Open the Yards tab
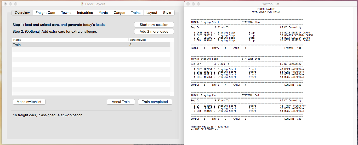Screen dimensions: 358x145 click(x=103, y=13)
